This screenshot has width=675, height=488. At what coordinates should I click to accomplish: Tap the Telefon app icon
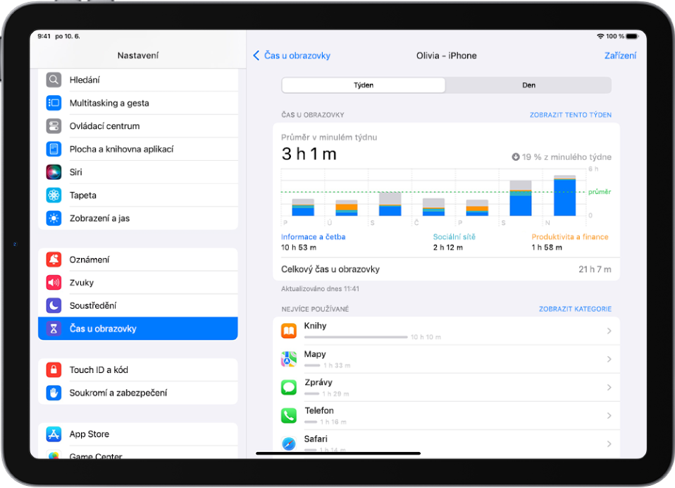289,415
